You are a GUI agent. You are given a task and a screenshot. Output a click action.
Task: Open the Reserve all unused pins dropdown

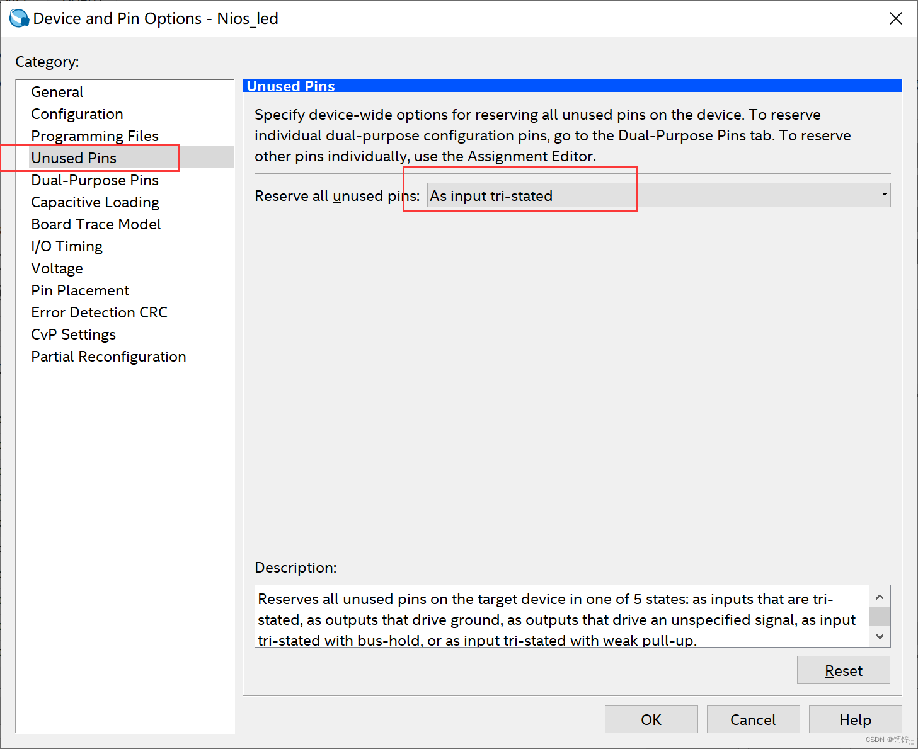pyautogui.click(x=658, y=195)
